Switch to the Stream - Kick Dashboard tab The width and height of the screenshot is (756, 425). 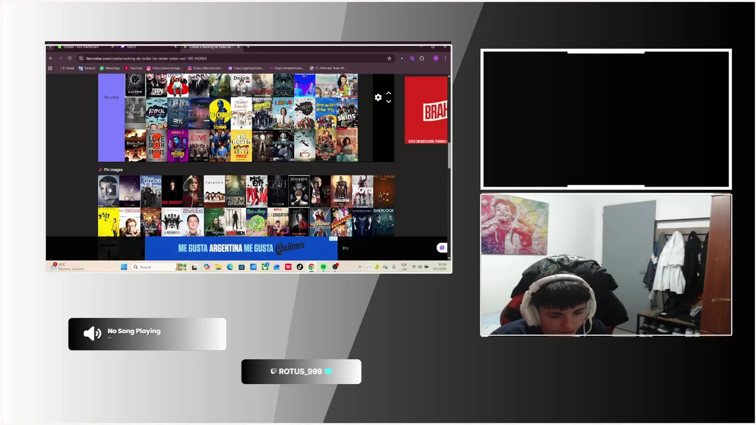(86, 47)
